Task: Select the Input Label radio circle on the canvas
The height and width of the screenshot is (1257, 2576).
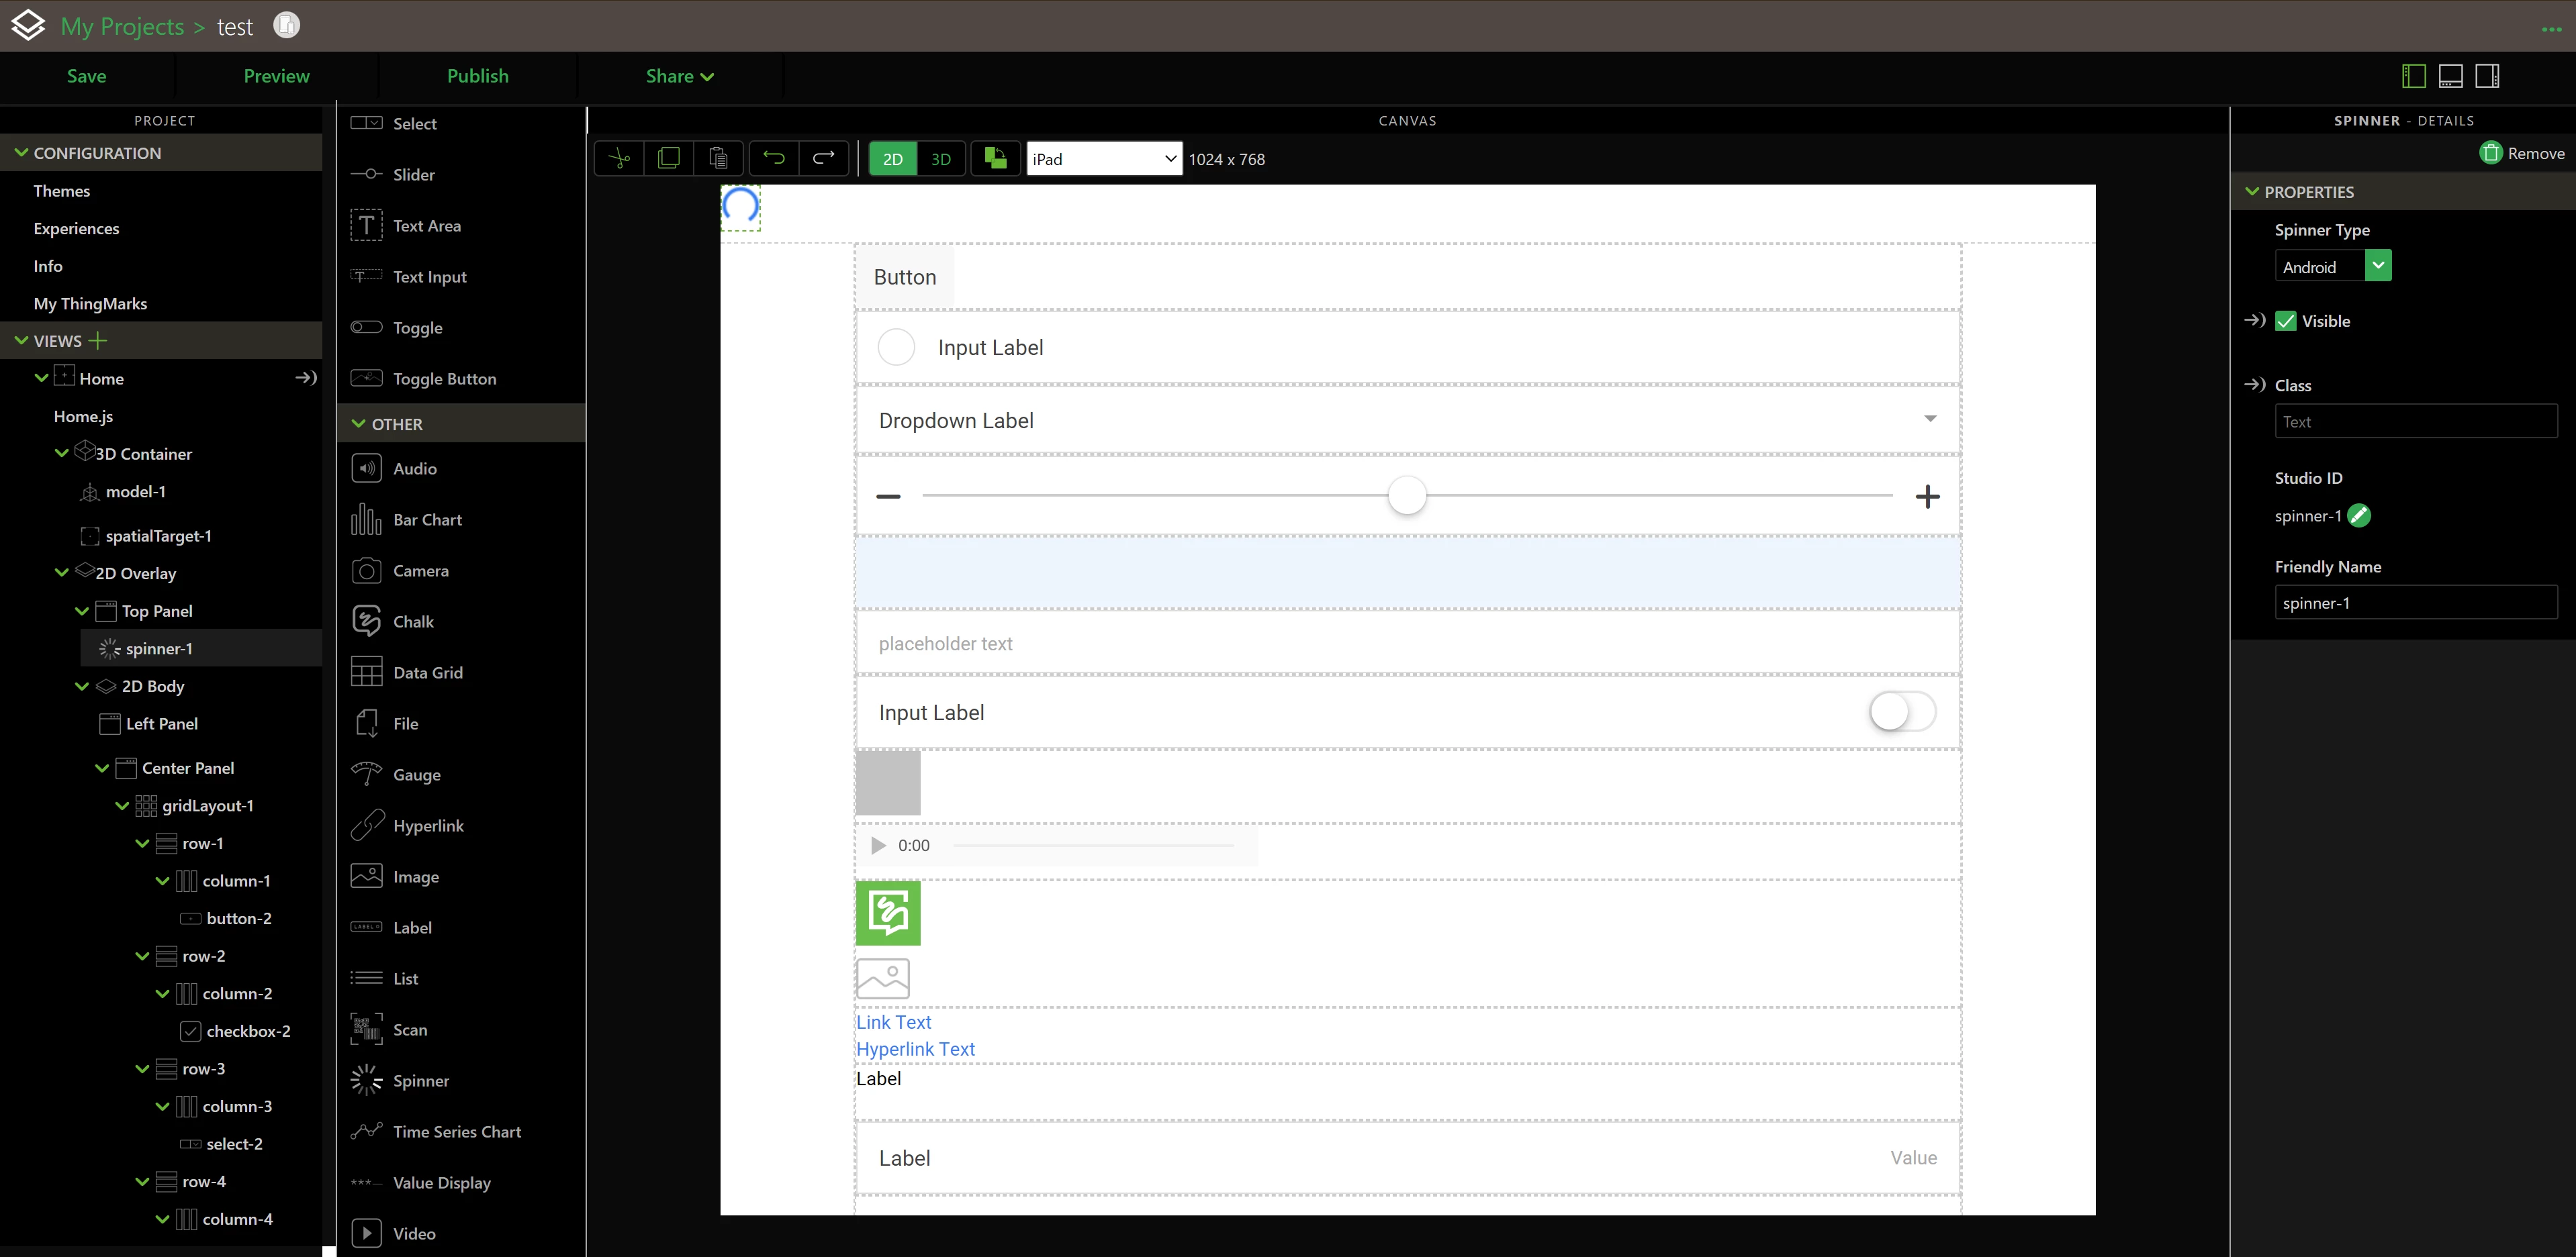Action: [896, 348]
